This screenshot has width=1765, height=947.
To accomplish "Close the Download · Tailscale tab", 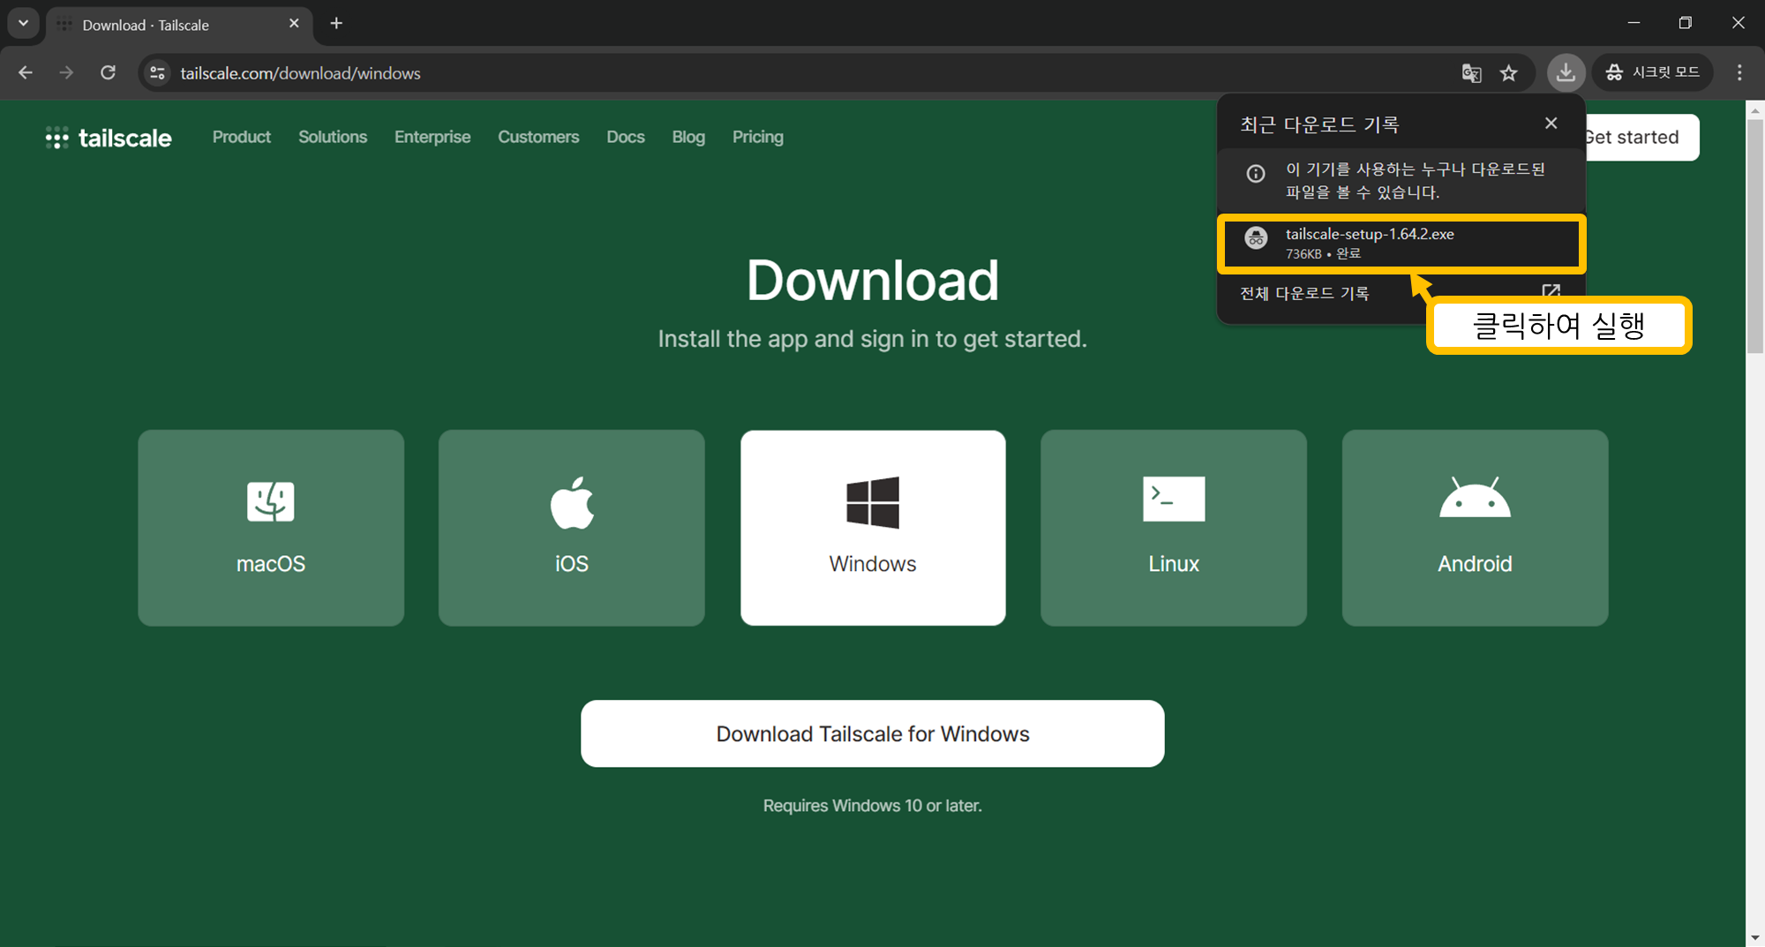I will point(294,24).
